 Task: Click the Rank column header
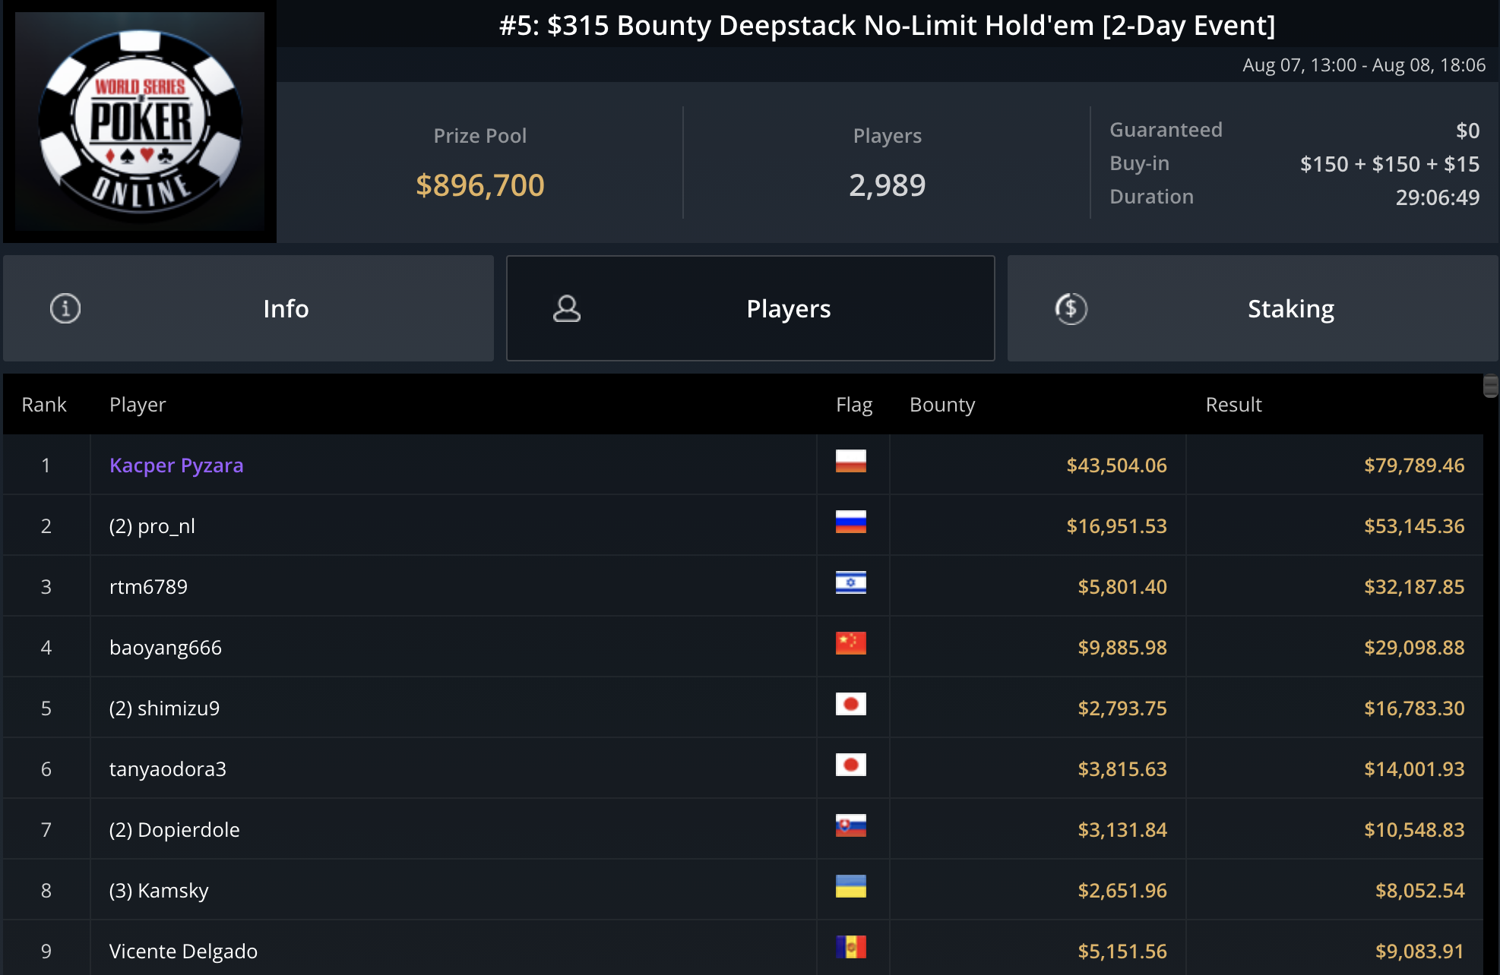(44, 405)
